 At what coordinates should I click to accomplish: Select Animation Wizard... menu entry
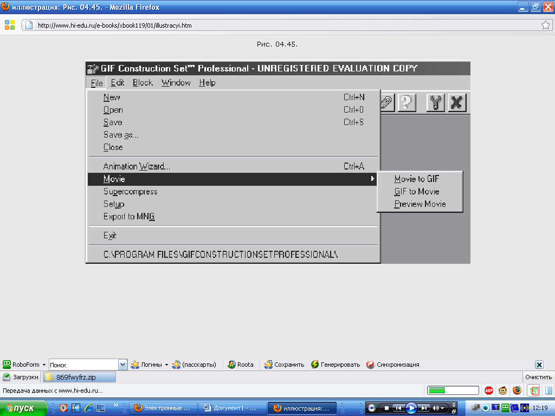(234, 166)
